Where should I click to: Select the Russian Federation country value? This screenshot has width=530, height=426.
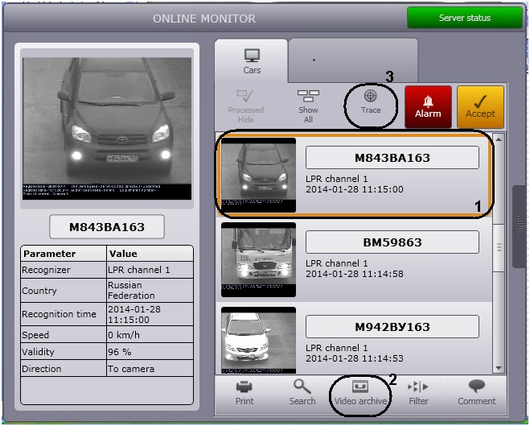pos(150,291)
